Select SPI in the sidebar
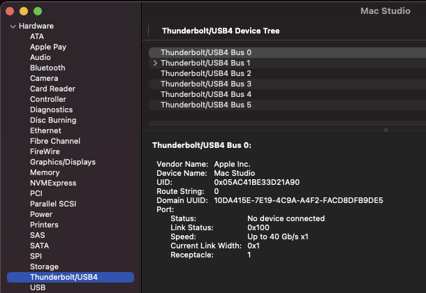Screen dimensions: 426x293 (36, 256)
